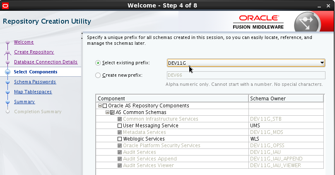Click the DEV11G_IAU_VIEWER schema owner cell
The image size is (335, 175).
pyautogui.click(x=286, y=165)
